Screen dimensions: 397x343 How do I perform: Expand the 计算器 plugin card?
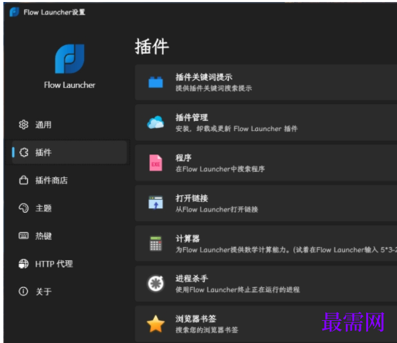[266, 244]
